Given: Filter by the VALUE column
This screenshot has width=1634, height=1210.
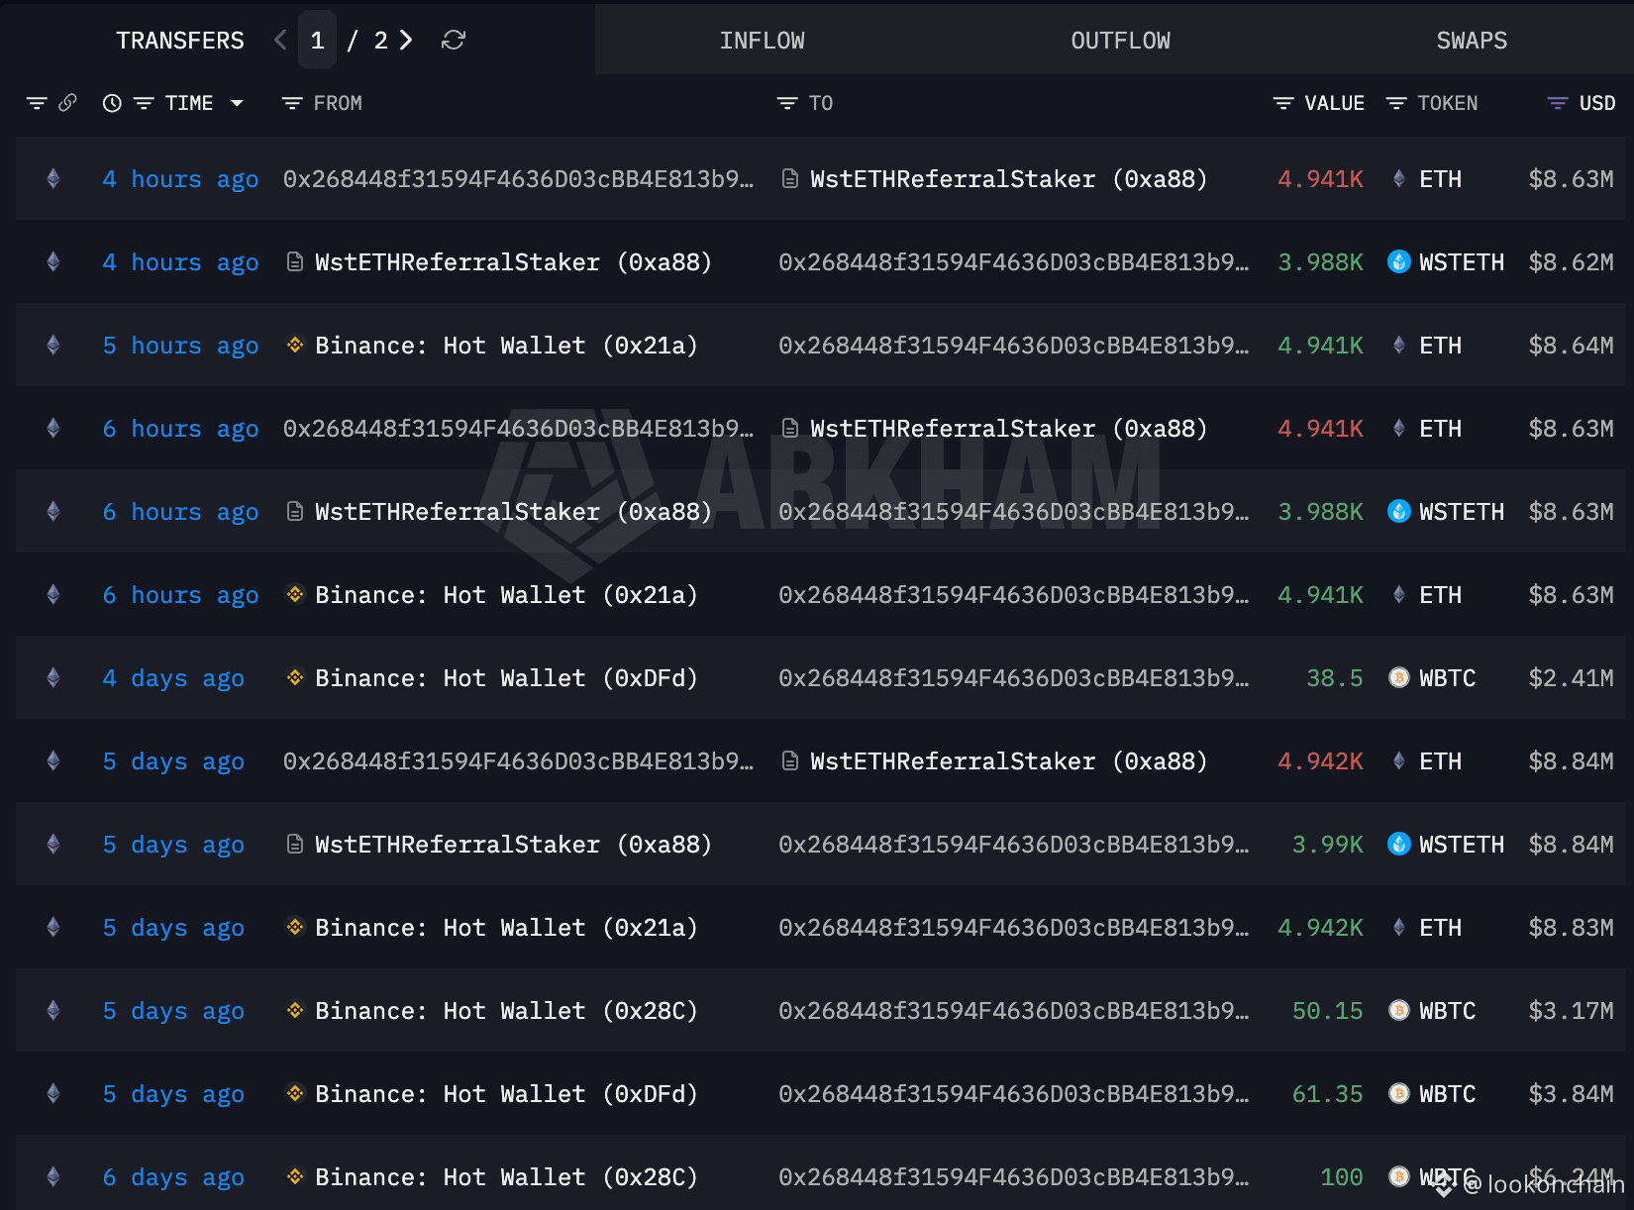Looking at the screenshot, I should (x=1282, y=103).
